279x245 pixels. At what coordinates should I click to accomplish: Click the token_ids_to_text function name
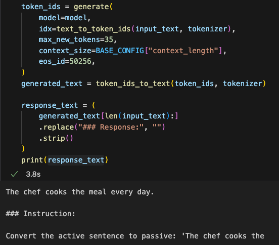tap(133, 84)
